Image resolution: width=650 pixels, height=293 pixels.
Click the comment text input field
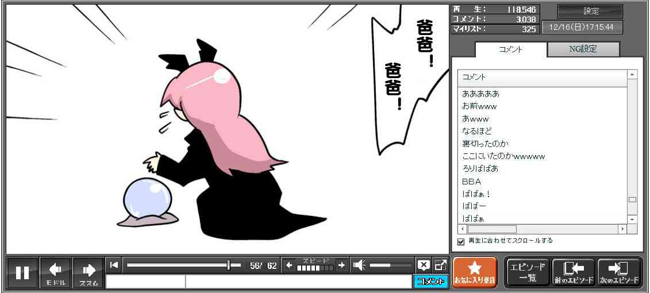pyautogui.click(x=297, y=282)
